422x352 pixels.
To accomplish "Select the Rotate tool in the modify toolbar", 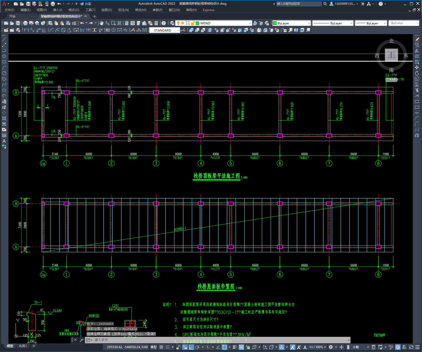I will pyautogui.click(x=417, y=73).
